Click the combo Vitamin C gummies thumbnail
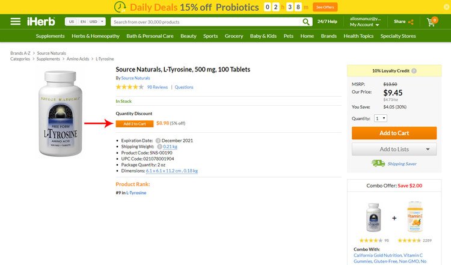 coord(415,217)
